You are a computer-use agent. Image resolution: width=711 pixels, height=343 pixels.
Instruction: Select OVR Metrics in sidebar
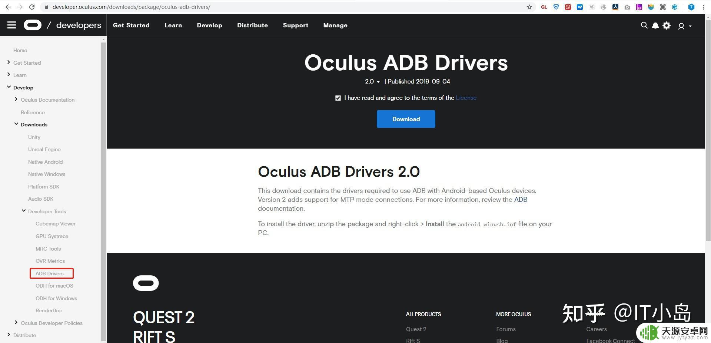pyautogui.click(x=50, y=261)
